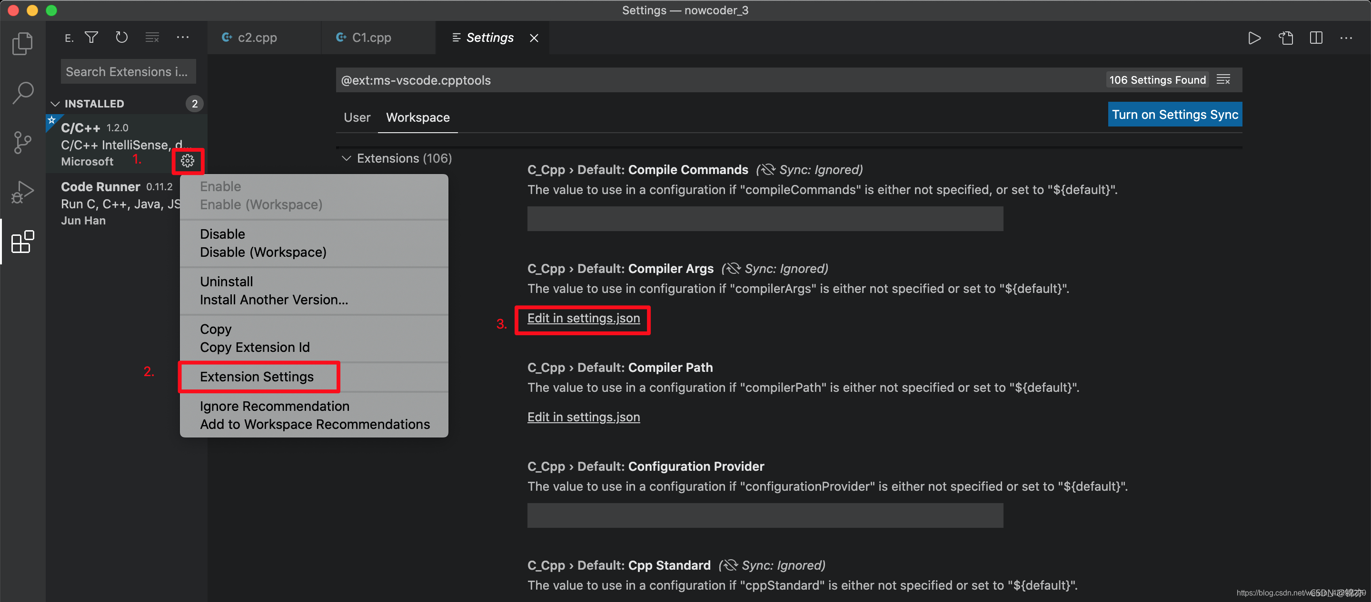This screenshot has height=602, width=1371.
Task: Choose Extension Settings from context menu
Action: 257,377
